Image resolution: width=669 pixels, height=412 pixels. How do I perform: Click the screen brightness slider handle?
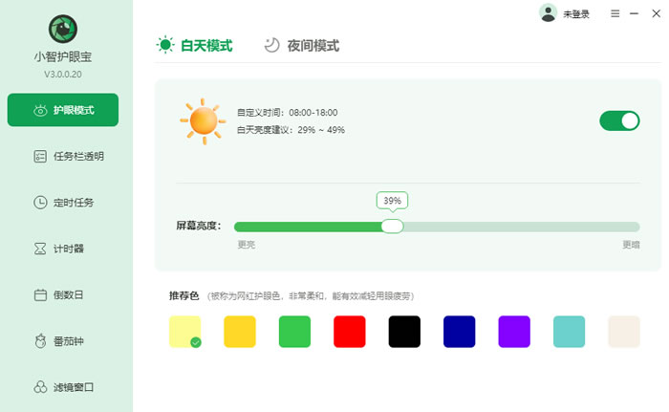click(392, 227)
